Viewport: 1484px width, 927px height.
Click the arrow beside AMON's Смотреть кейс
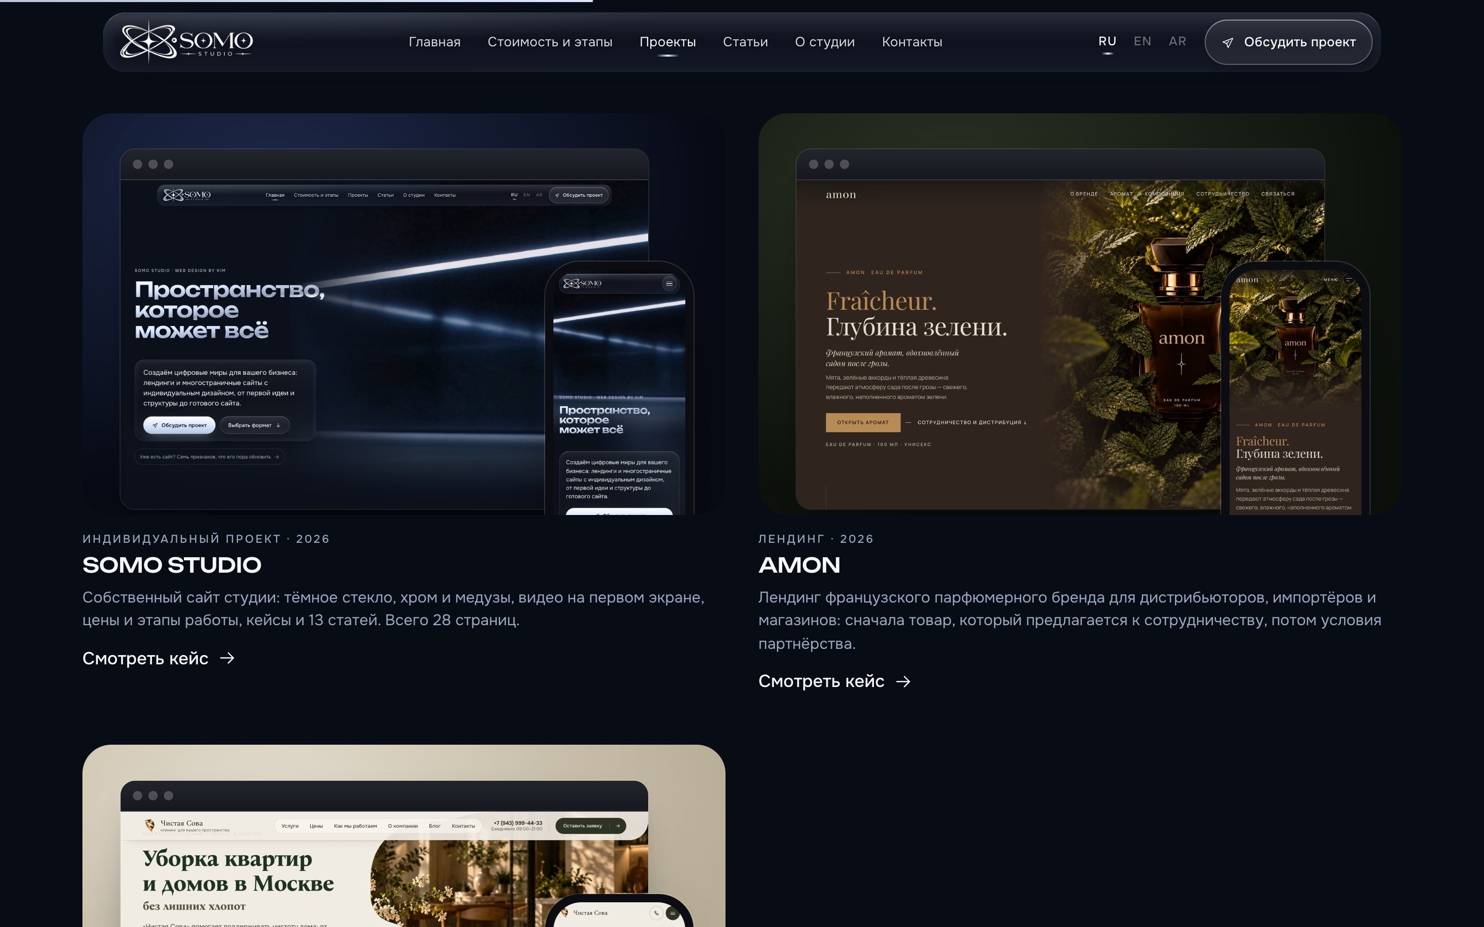[903, 681]
